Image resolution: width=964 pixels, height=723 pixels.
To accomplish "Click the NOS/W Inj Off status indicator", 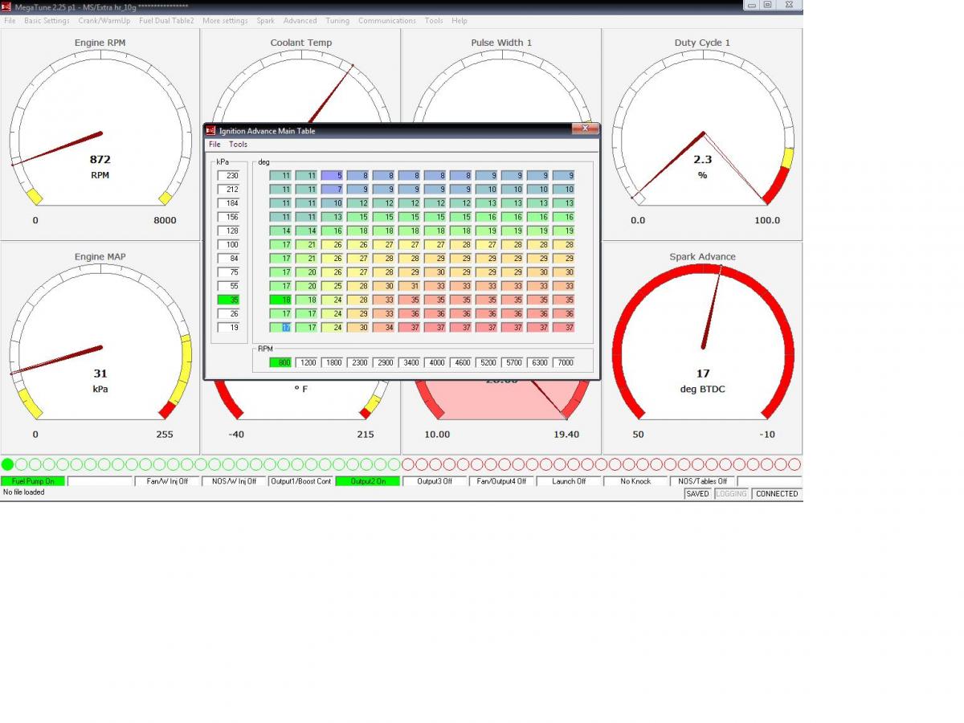I will (234, 481).
